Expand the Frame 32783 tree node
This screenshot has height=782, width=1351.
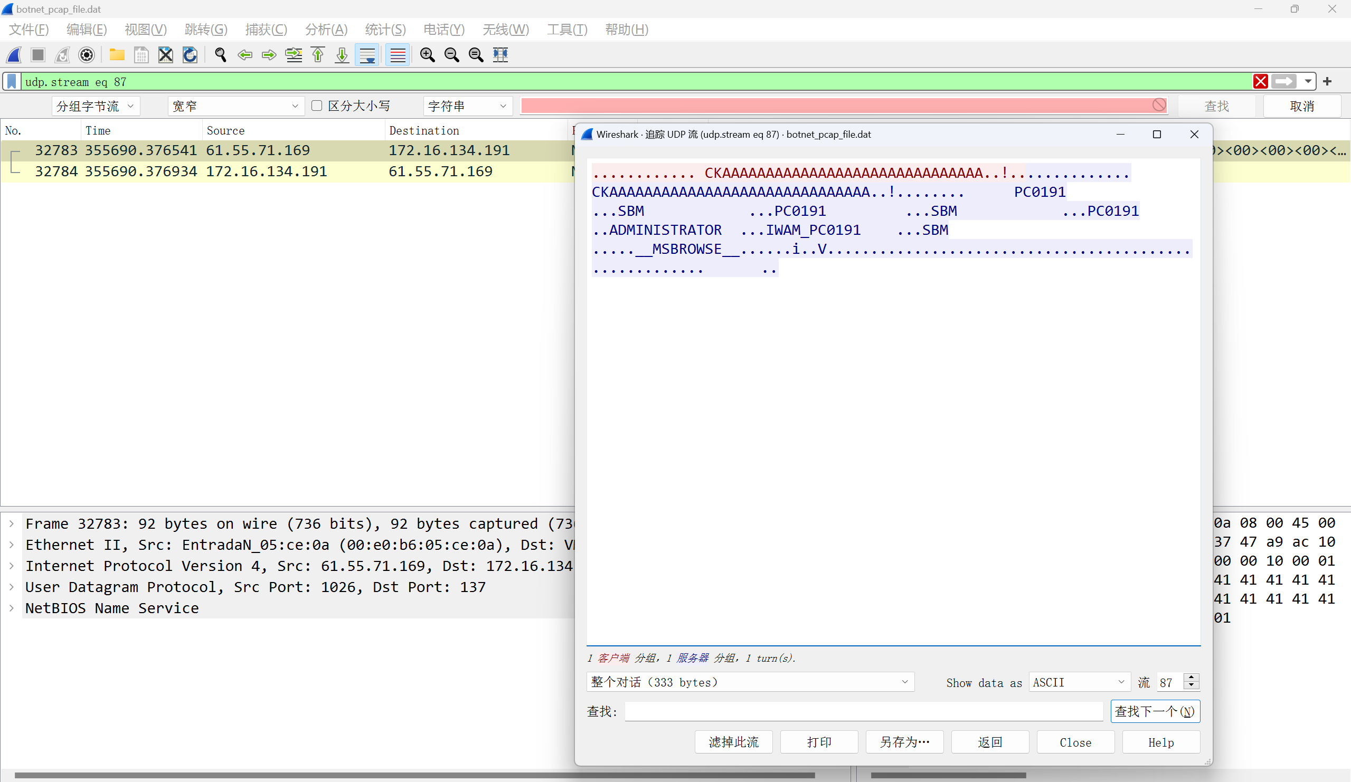pyautogui.click(x=11, y=523)
